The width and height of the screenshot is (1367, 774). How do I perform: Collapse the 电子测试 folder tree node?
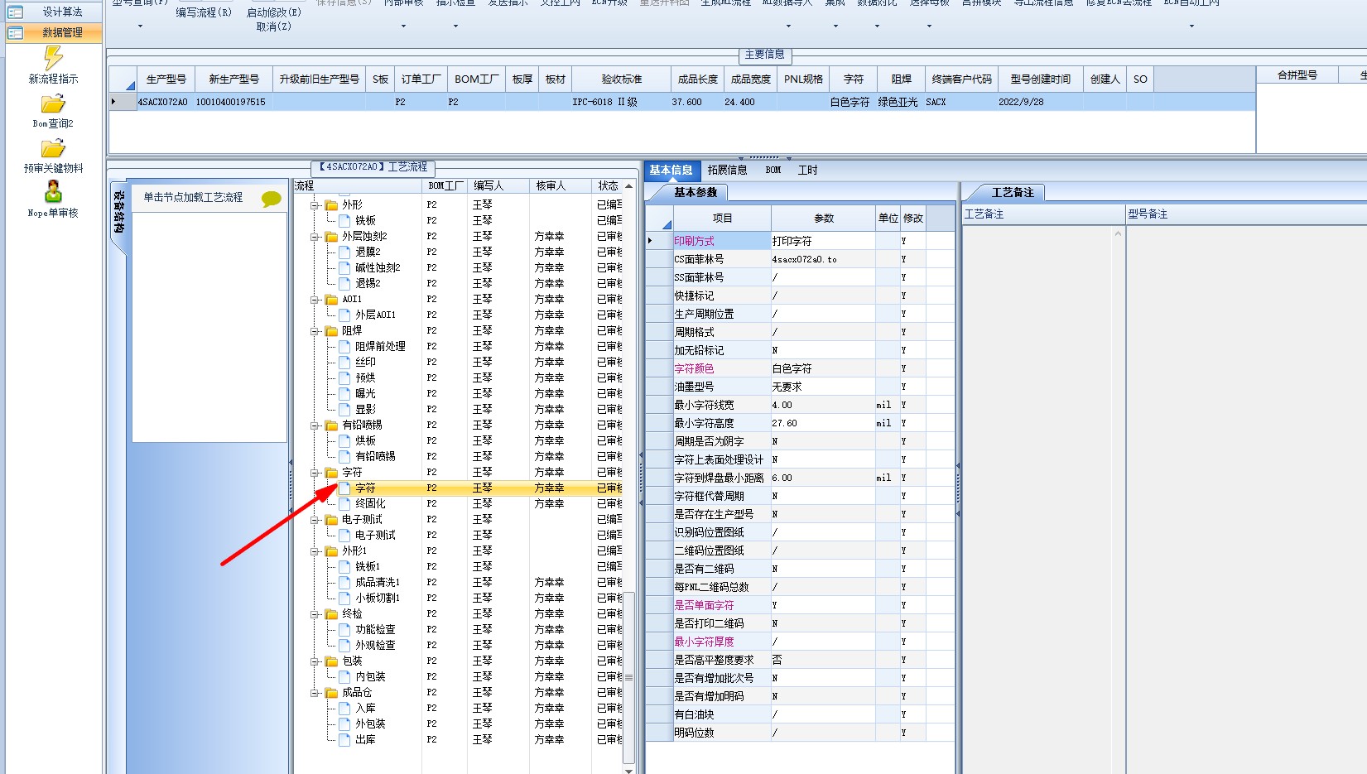(315, 519)
